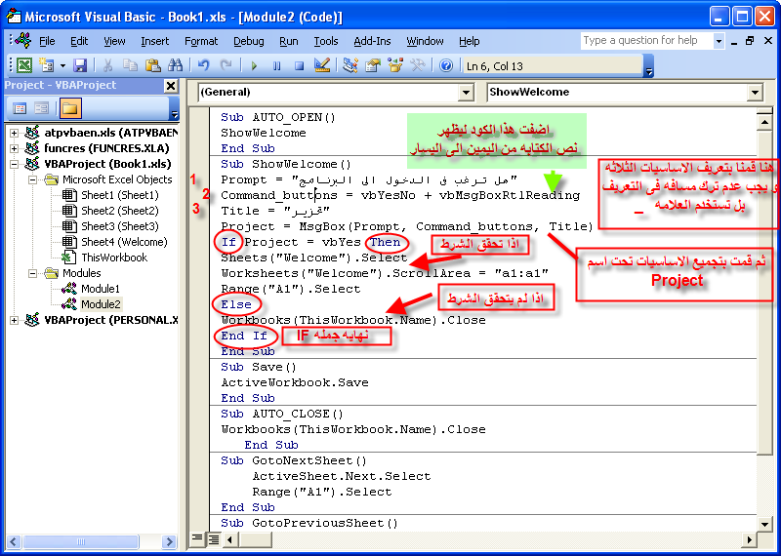This screenshot has height=556, width=781.
Task: Open the Window menu
Action: pyautogui.click(x=425, y=41)
